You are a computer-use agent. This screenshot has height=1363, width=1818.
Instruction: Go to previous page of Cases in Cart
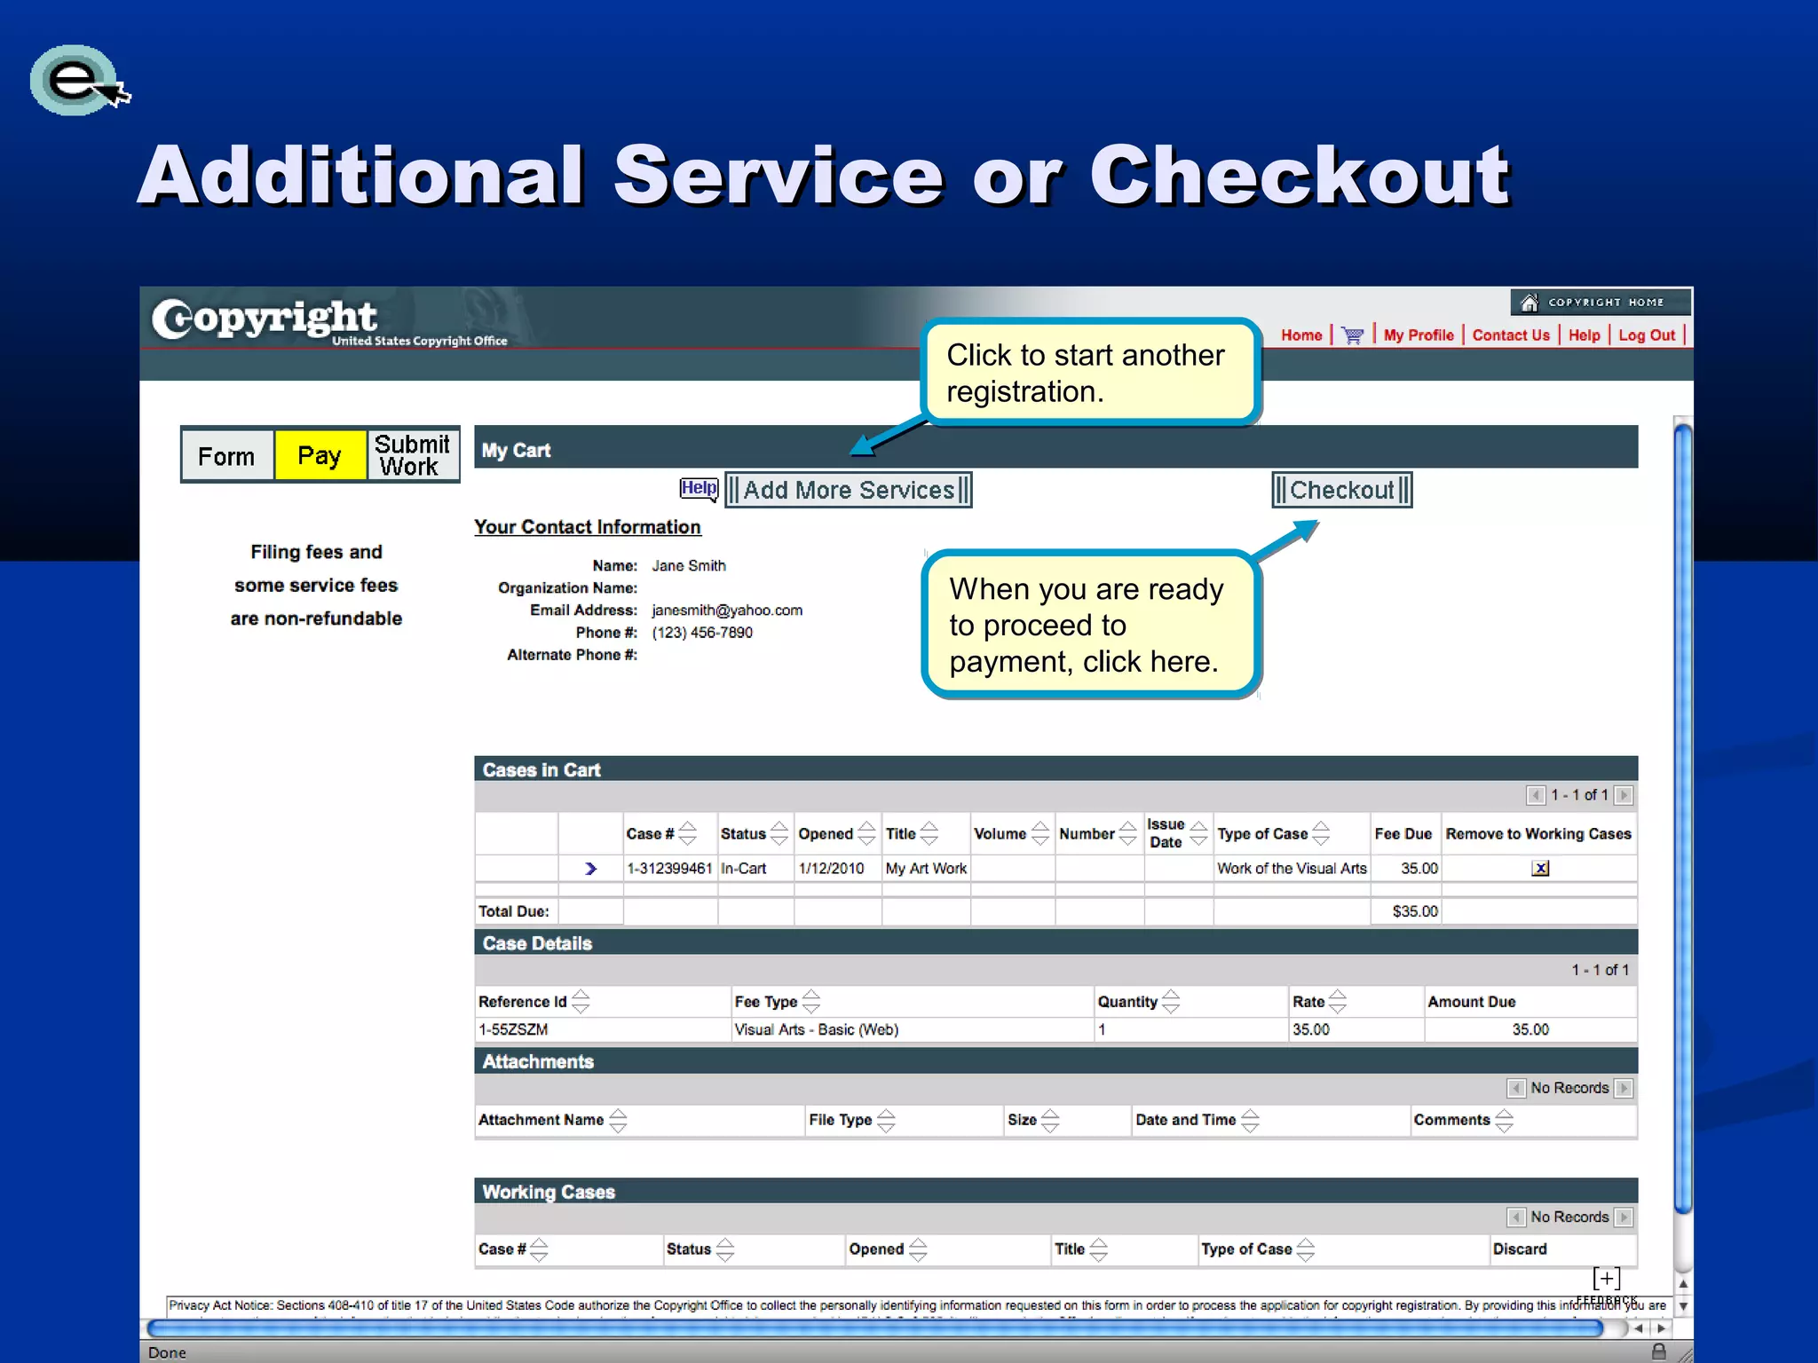click(x=1535, y=795)
